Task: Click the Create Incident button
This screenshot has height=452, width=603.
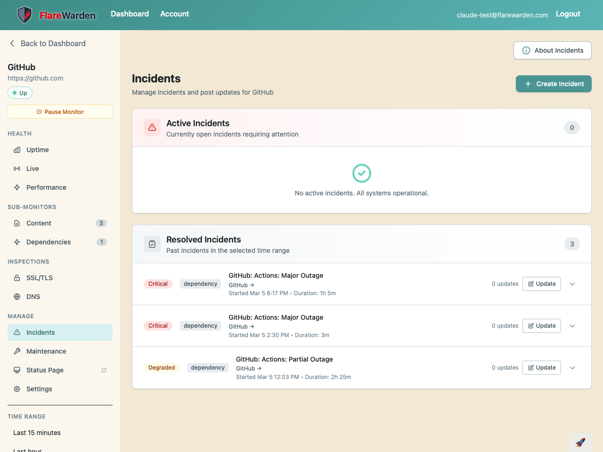Action: pos(554,84)
